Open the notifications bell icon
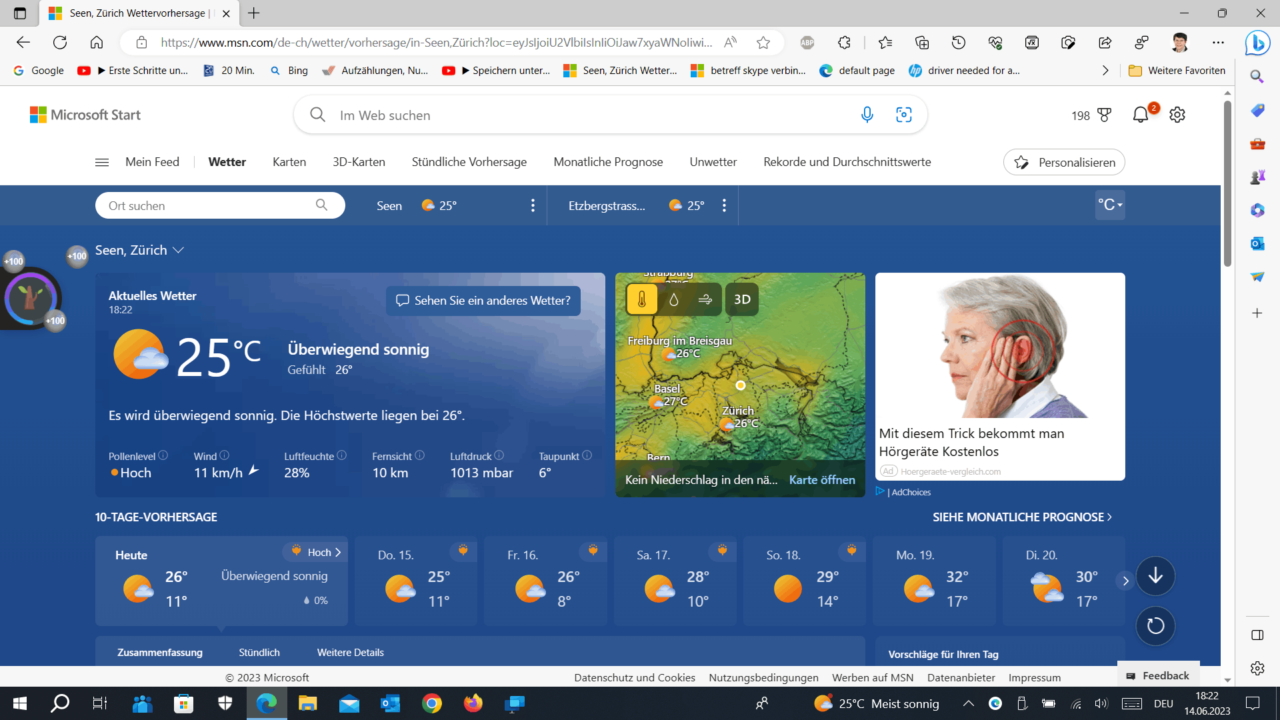Viewport: 1280px width, 720px height. pos(1141,115)
